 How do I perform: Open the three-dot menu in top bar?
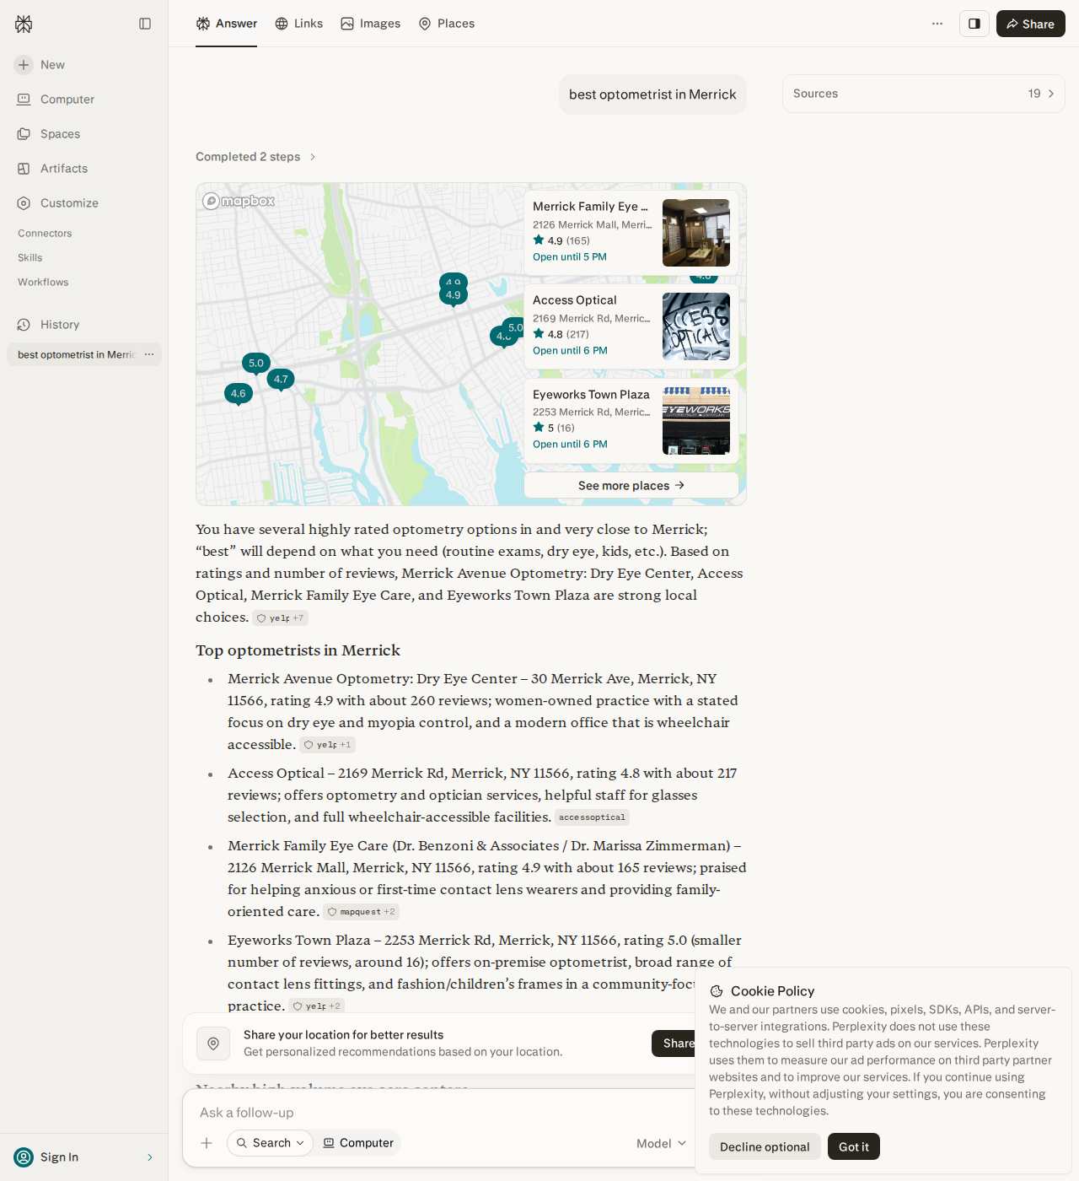click(937, 24)
